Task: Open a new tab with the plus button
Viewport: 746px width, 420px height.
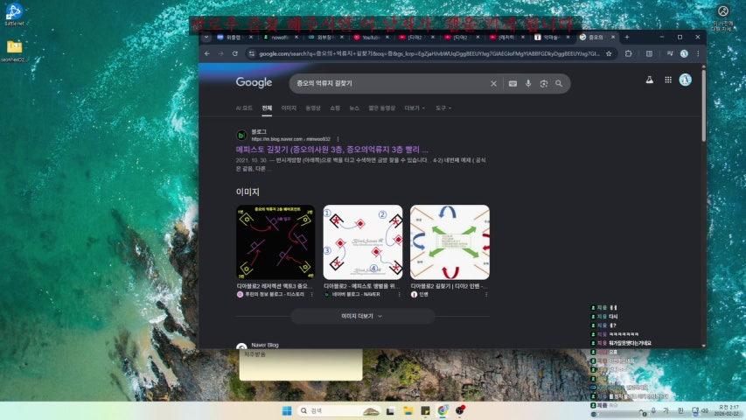Action: pyautogui.click(x=626, y=37)
